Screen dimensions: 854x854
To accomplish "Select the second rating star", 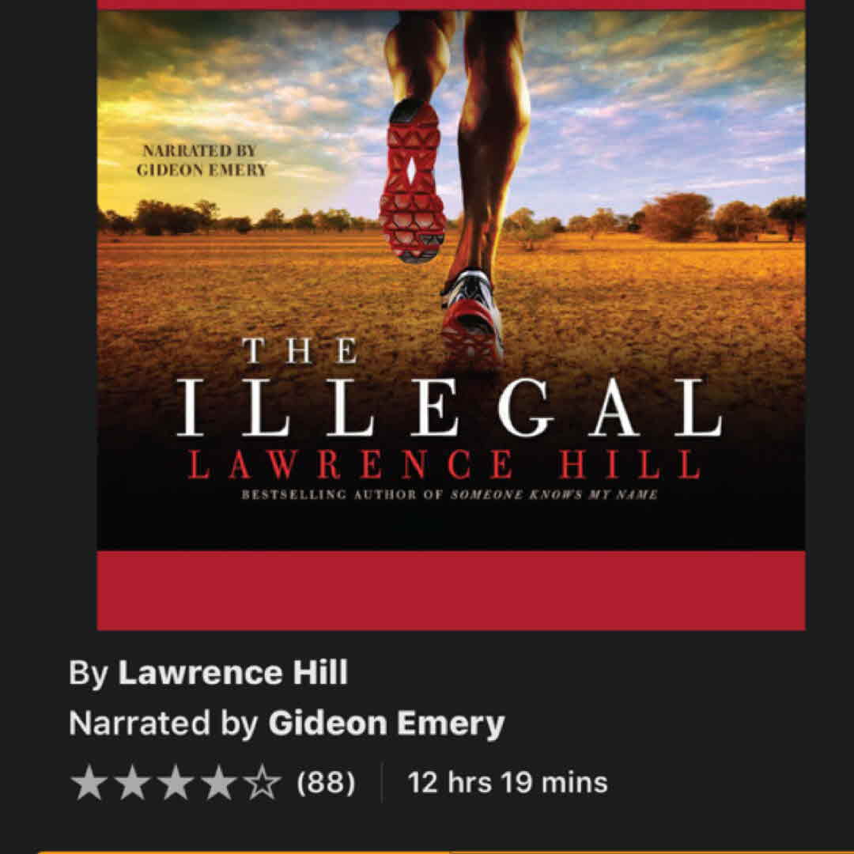I will 132,782.
